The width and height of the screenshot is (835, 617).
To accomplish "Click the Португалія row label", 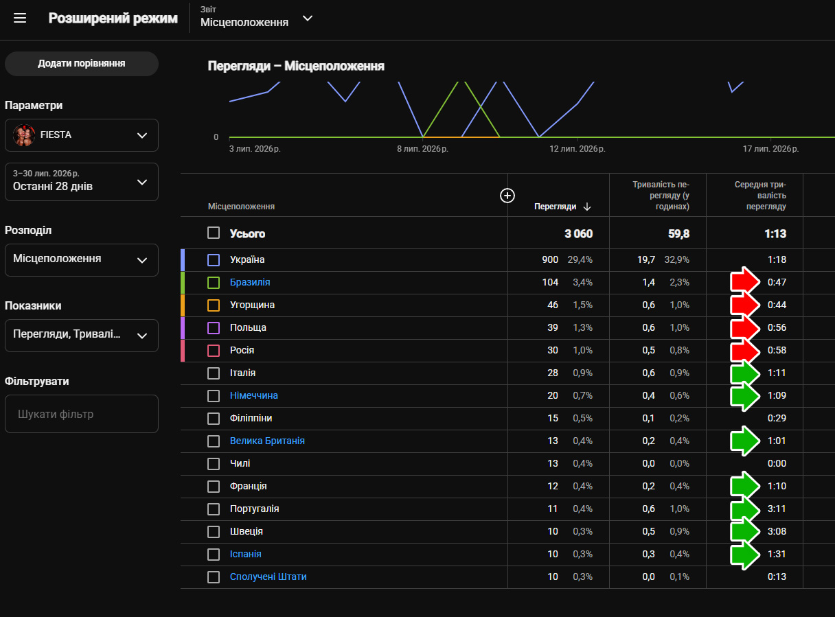I will [255, 509].
